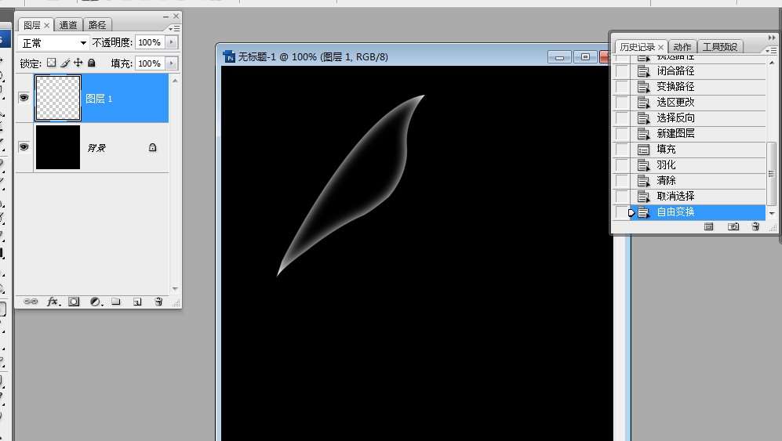Image resolution: width=782 pixels, height=441 pixels.
Task: Switch to the 路径 tab
Action: (x=97, y=25)
